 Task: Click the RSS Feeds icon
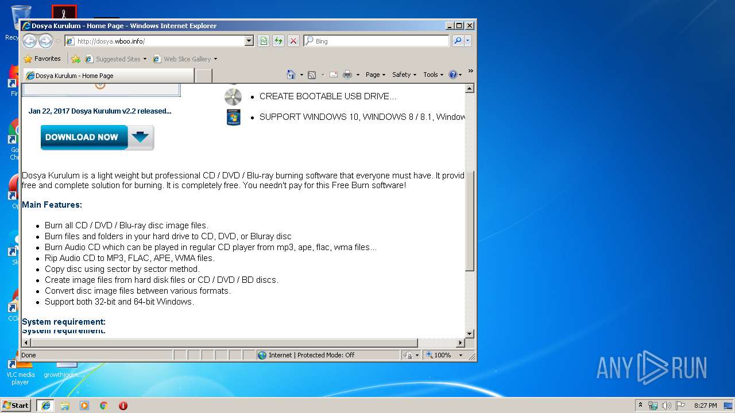tap(312, 75)
